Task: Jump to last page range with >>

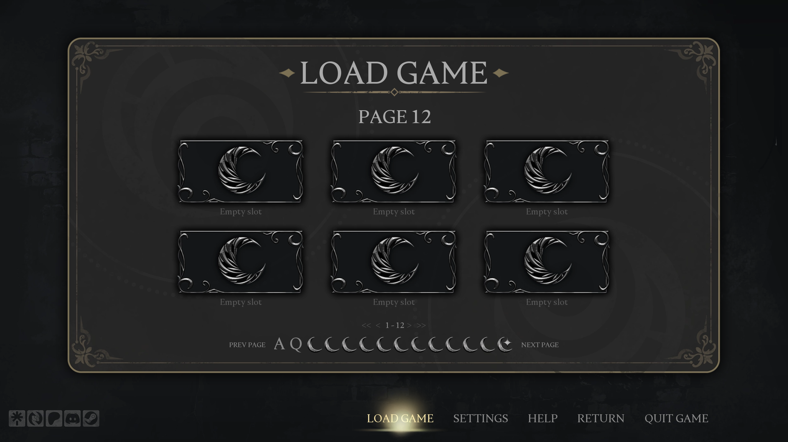Action: coord(421,325)
